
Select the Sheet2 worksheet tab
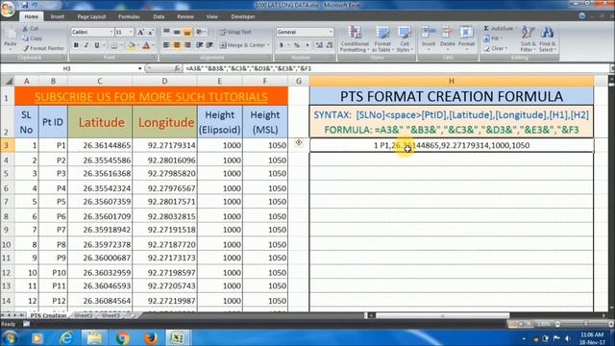coord(84,315)
